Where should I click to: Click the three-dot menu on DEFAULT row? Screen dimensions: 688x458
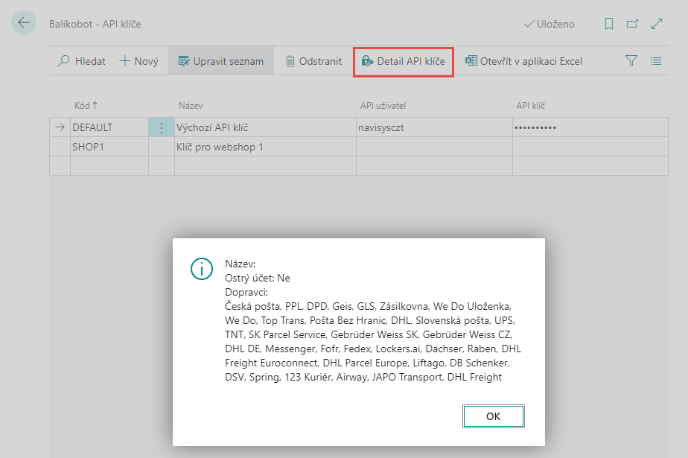pyautogui.click(x=161, y=127)
